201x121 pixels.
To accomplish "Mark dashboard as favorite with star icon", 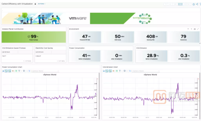I will pyautogui.click(x=194, y=4).
